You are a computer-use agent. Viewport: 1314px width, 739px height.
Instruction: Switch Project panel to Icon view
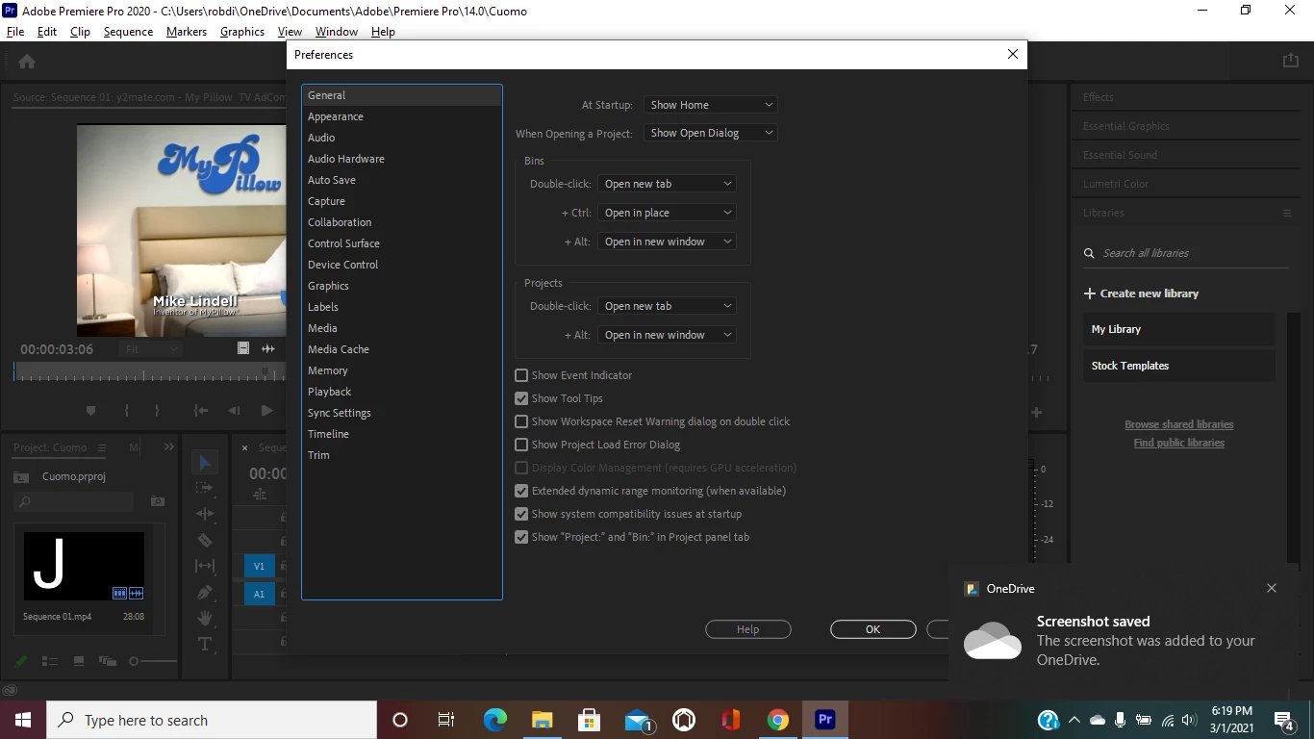[x=79, y=661]
